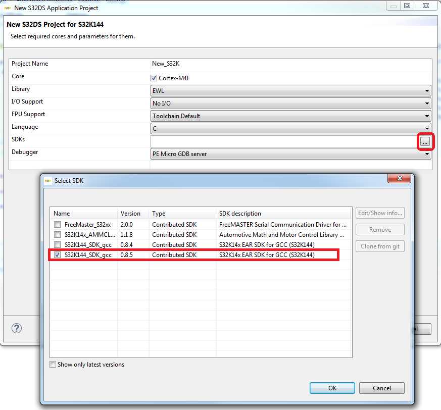Minimize the New S32DS Application Project window
441x410 pixels.
click(x=394, y=6)
